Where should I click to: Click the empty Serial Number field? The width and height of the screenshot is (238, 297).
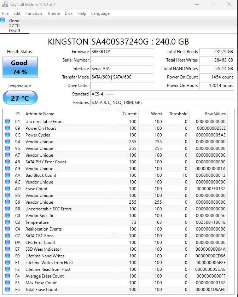(x=122, y=60)
